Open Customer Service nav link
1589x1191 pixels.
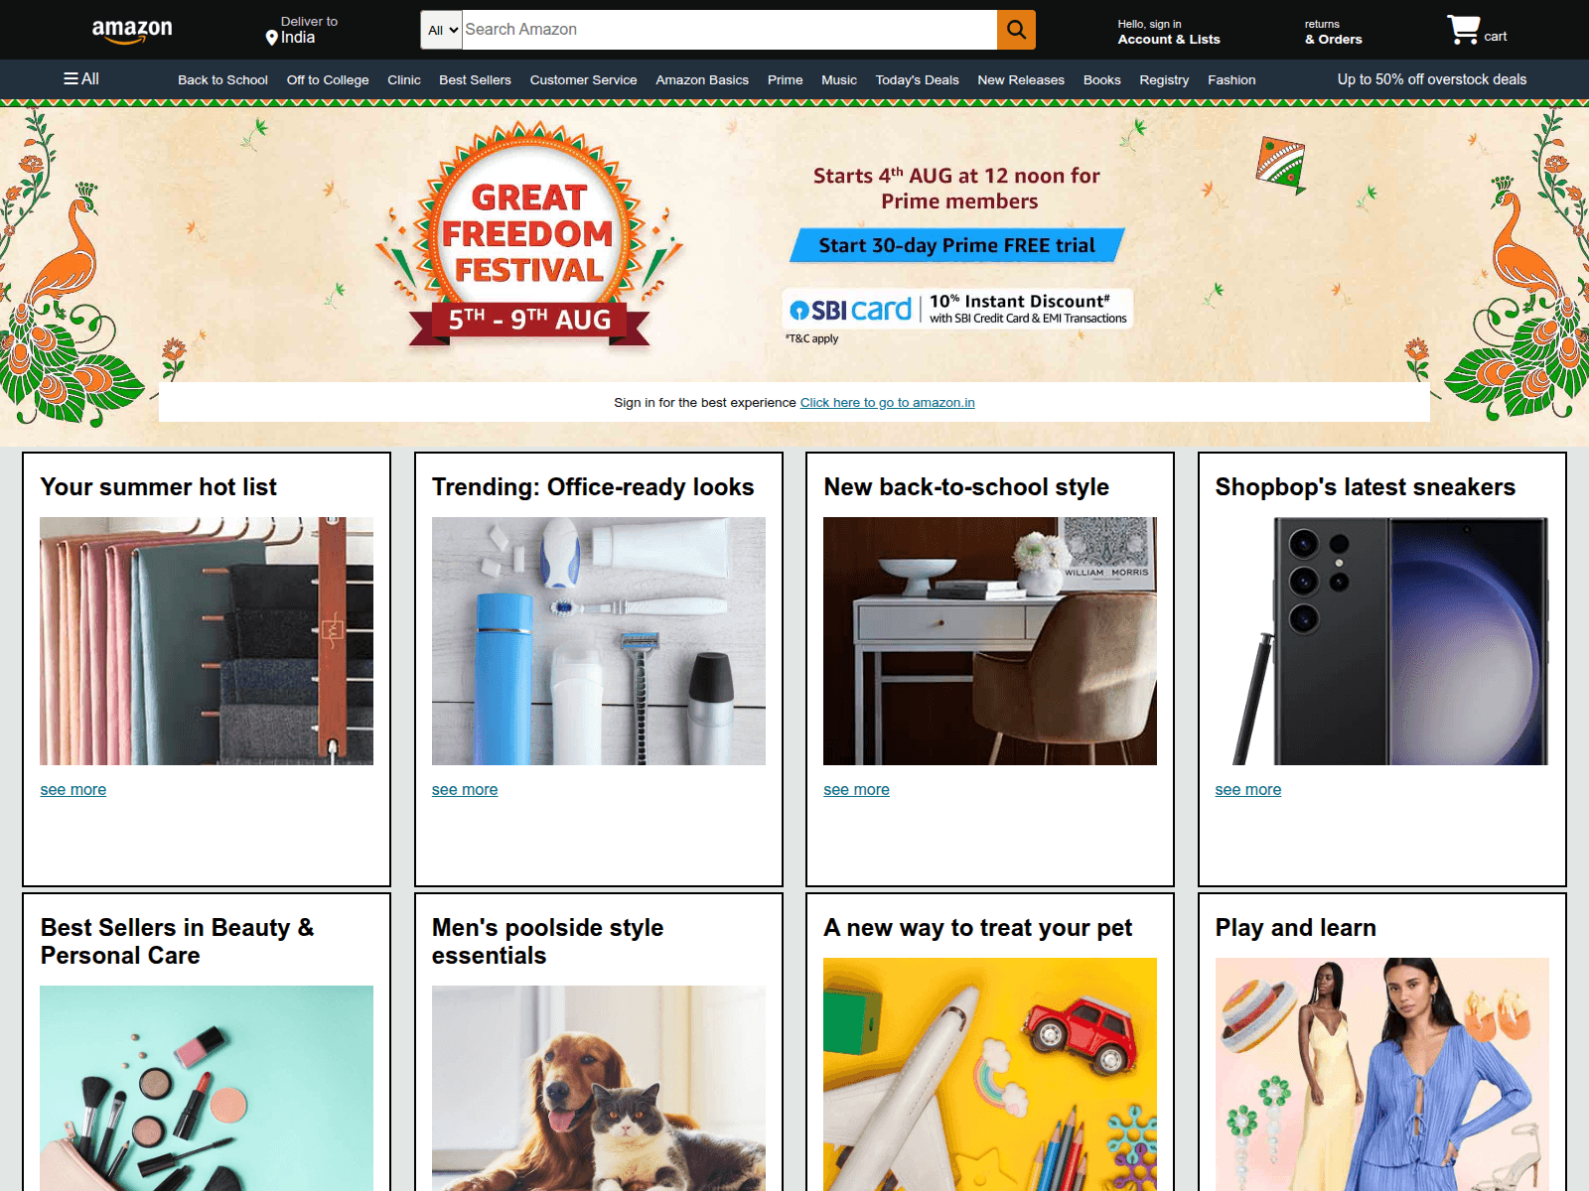point(583,79)
